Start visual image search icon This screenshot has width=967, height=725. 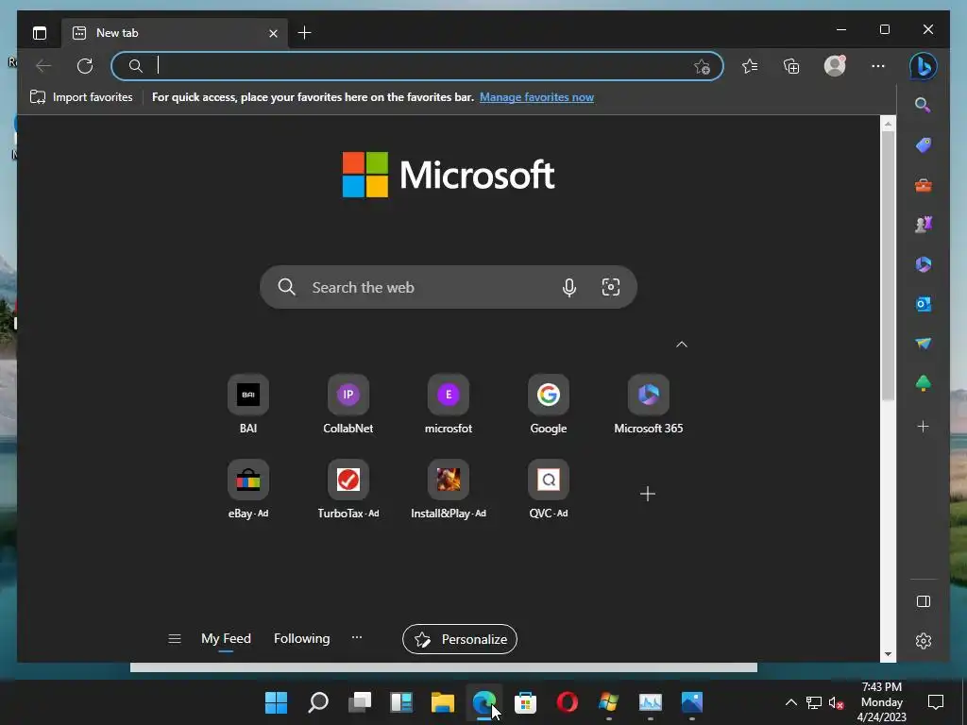pyautogui.click(x=611, y=287)
